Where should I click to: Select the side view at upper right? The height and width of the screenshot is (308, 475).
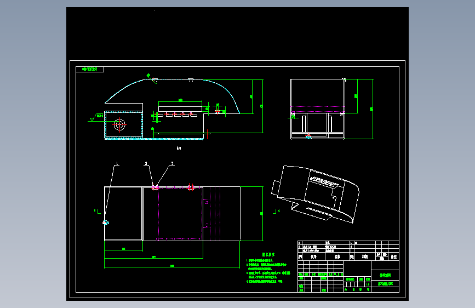point(318,109)
